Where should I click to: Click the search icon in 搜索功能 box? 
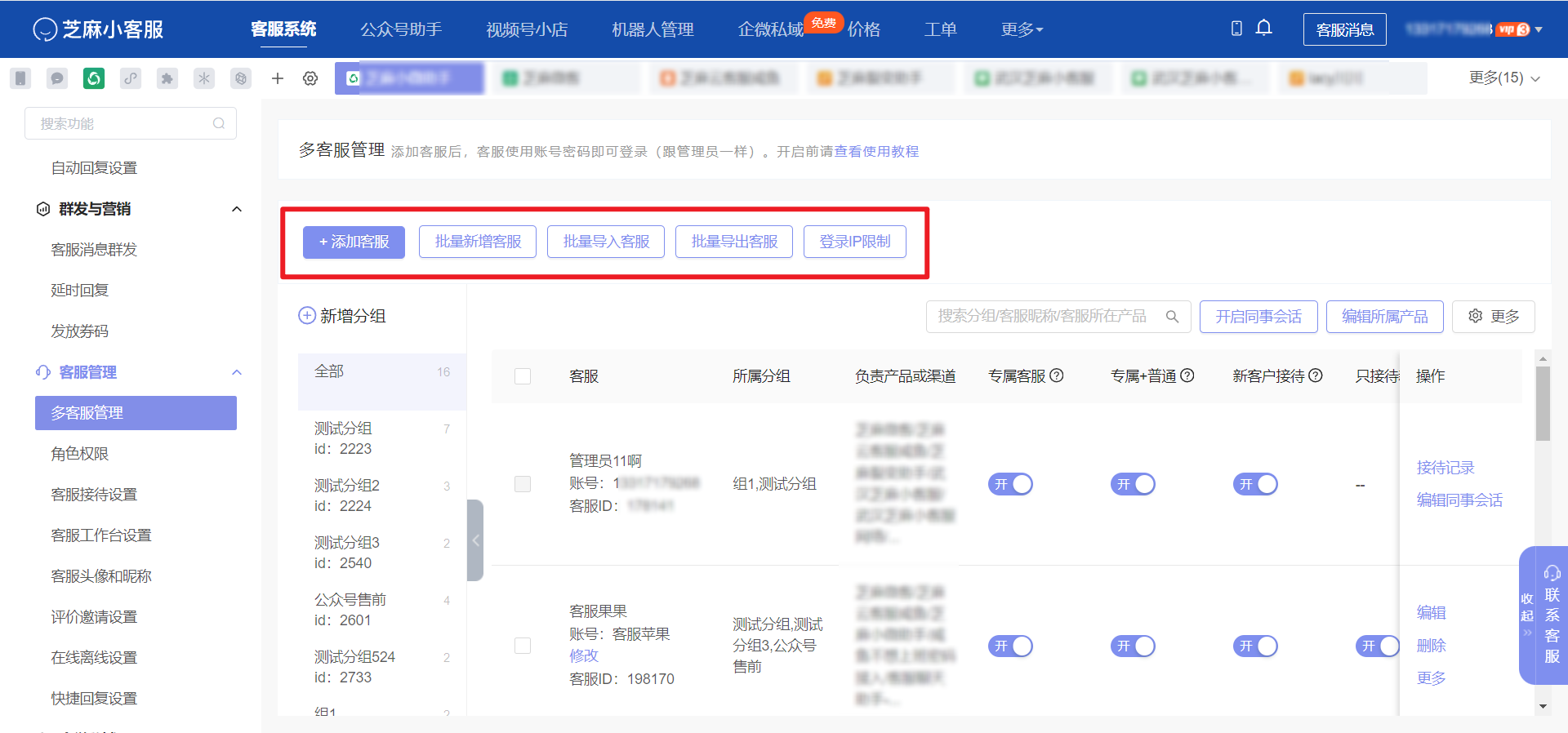(219, 123)
